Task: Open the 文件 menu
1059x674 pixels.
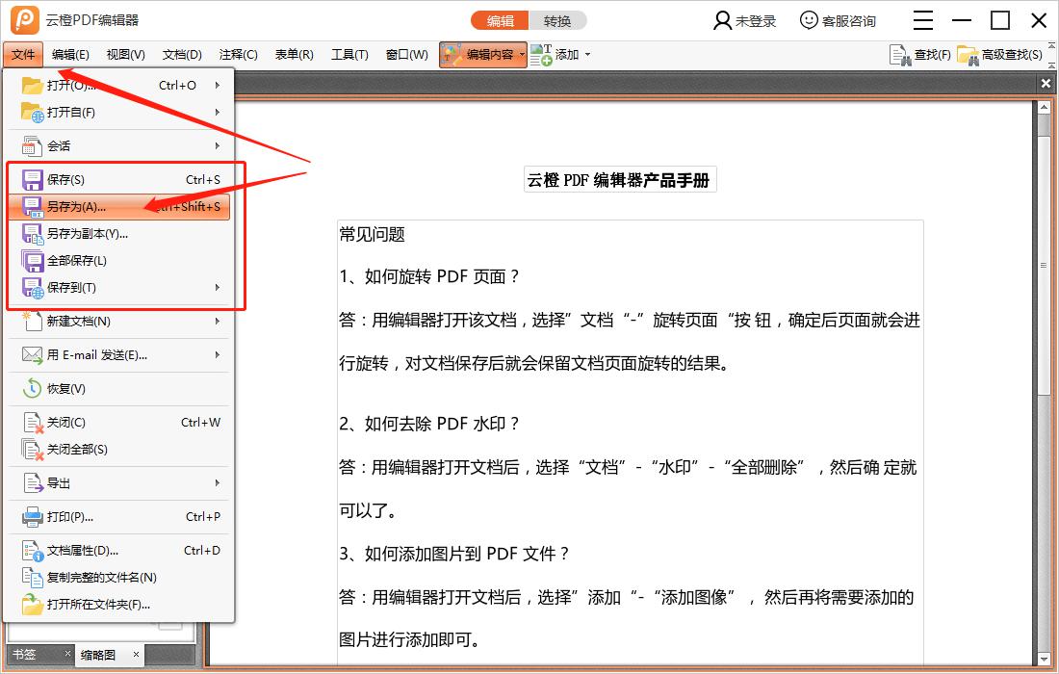Action: click(x=23, y=55)
